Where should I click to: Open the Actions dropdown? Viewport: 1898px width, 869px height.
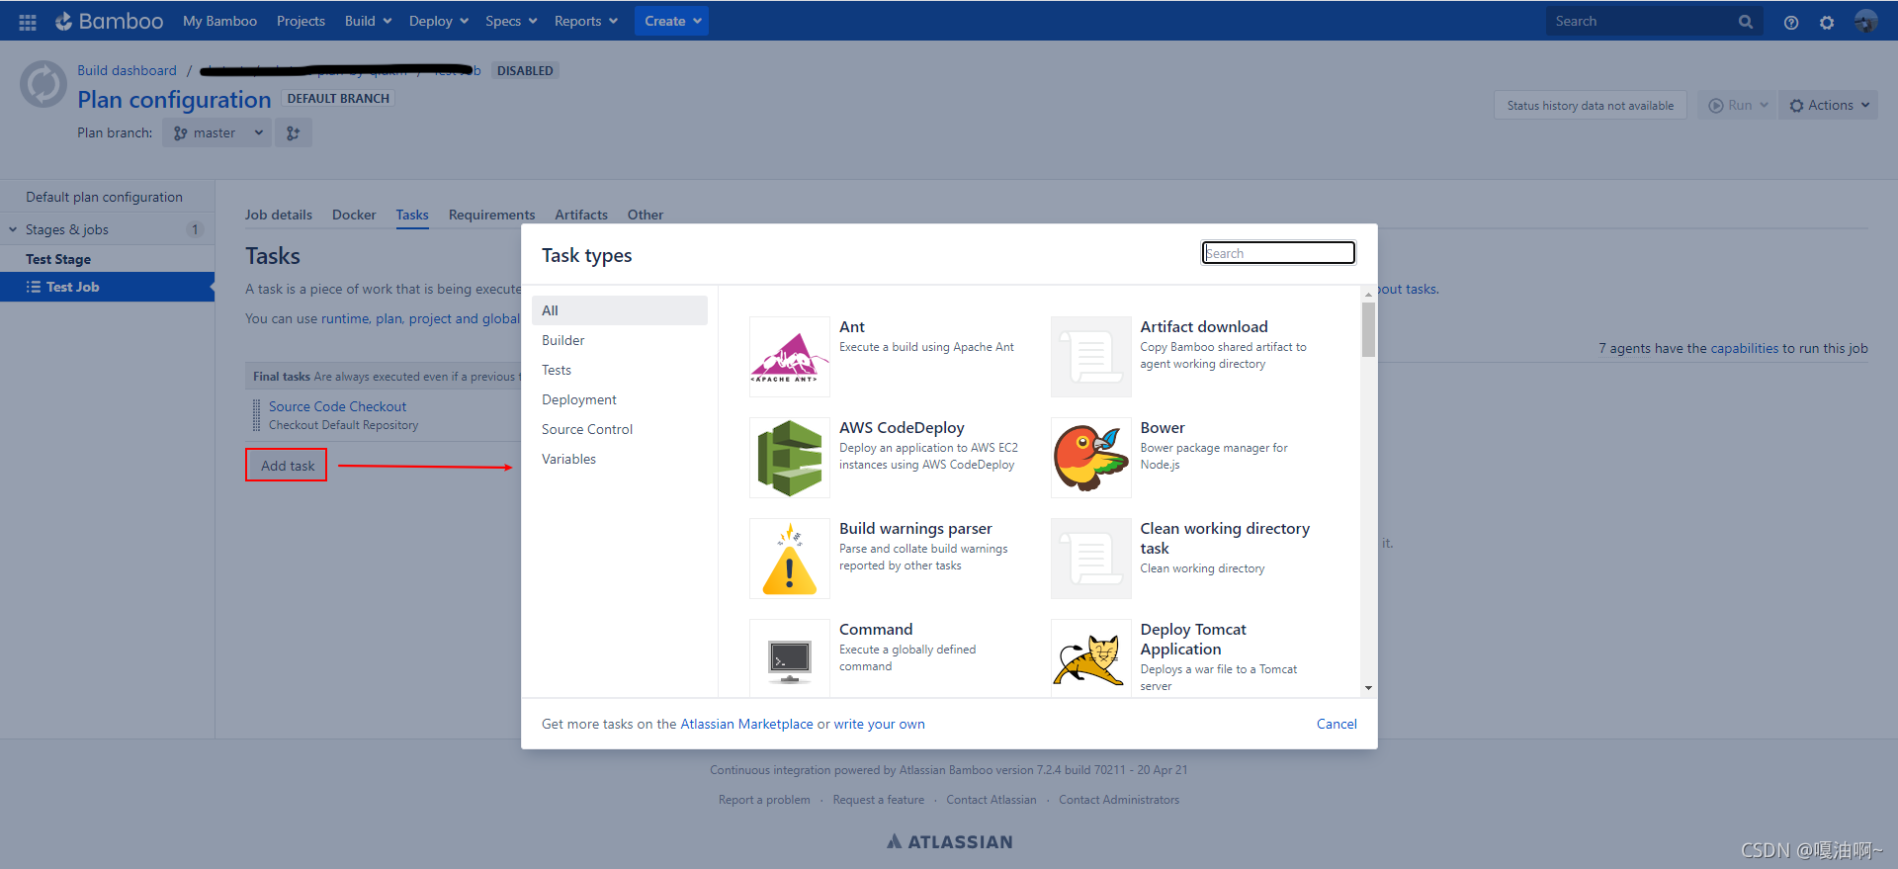coord(1829,105)
